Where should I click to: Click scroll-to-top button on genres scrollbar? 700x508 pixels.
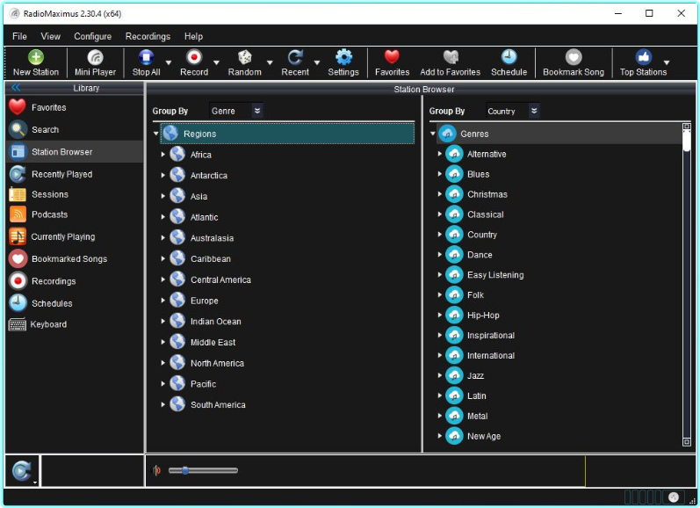click(x=687, y=127)
